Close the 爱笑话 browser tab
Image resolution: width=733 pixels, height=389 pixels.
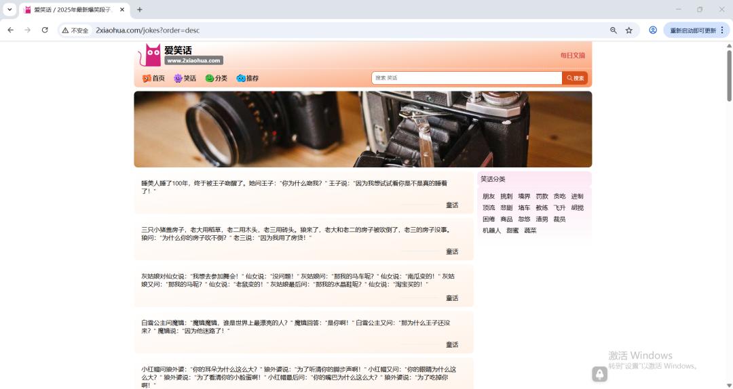122,9
